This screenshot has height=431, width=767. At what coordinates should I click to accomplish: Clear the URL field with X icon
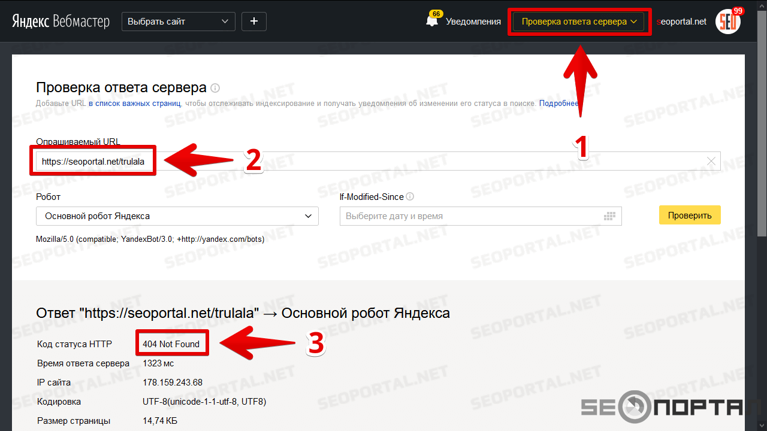coord(711,161)
